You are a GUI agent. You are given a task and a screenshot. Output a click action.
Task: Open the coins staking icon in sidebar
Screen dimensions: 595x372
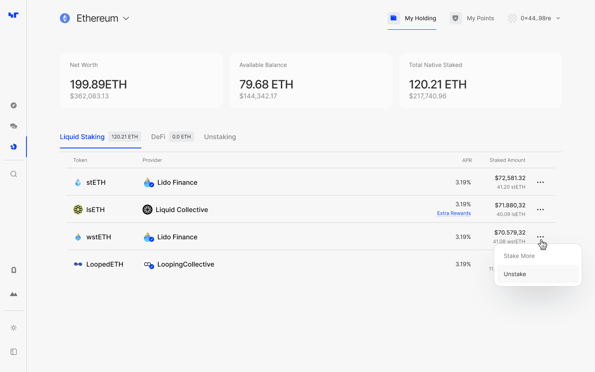(x=14, y=126)
